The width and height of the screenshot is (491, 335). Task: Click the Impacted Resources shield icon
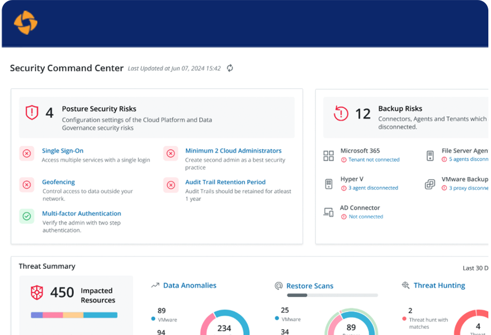37,292
